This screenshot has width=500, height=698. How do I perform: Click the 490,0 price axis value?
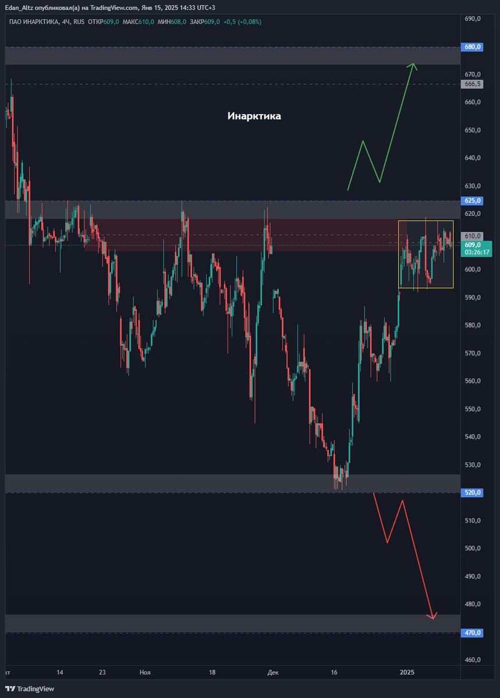pyautogui.click(x=472, y=576)
